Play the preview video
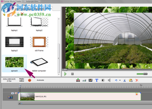This screenshot has width=152, height=109. [65, 74]
